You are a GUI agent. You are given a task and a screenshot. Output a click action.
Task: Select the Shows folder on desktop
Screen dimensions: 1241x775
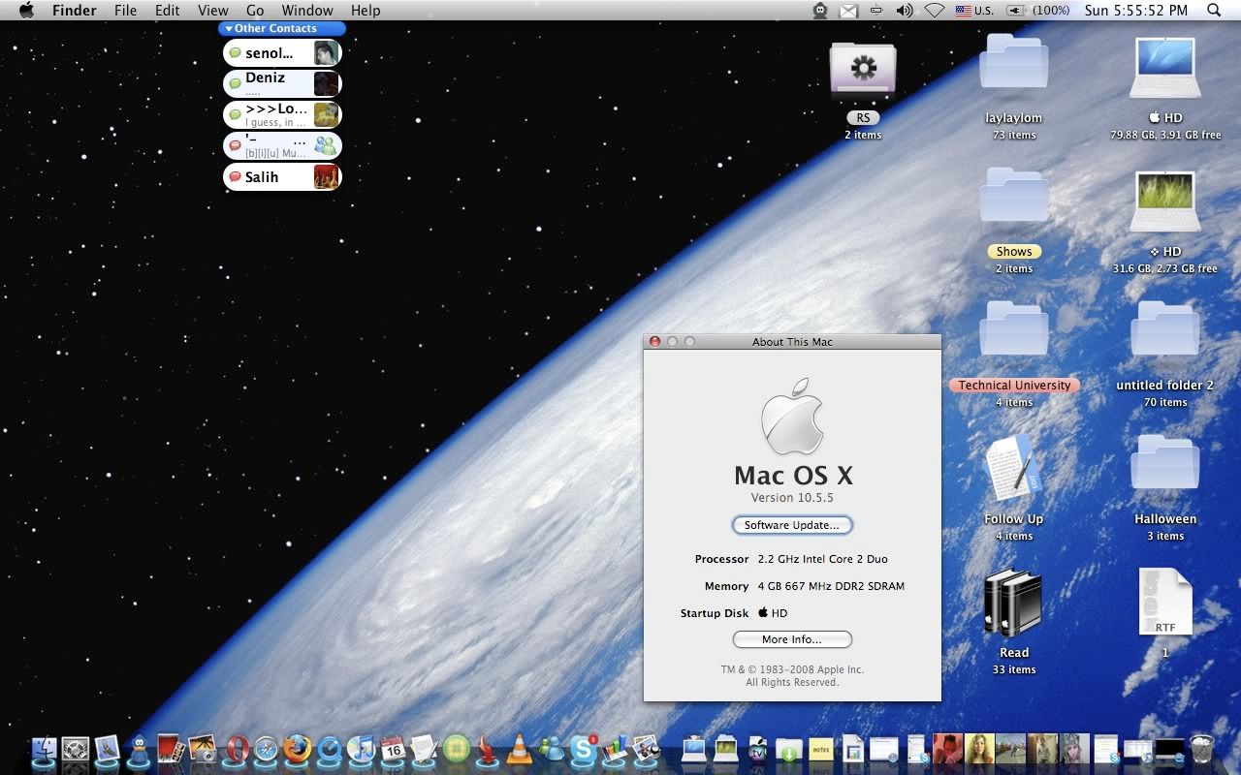[x=1014, y=197]
